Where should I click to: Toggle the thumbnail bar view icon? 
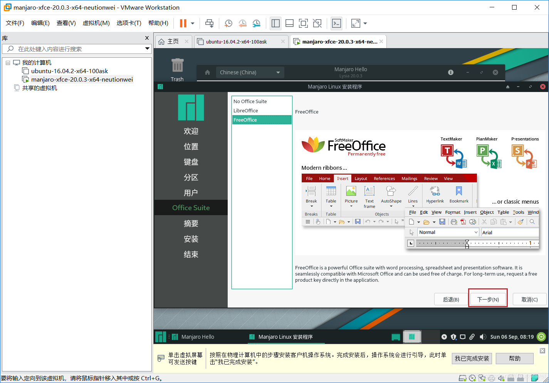pos(289,23)
